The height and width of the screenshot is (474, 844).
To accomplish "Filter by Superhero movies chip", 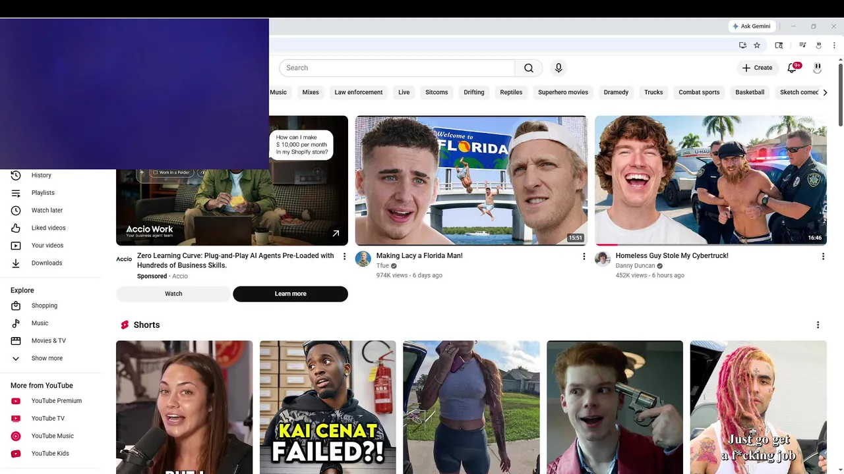I will pyautogui.click(x=563, y=92).
